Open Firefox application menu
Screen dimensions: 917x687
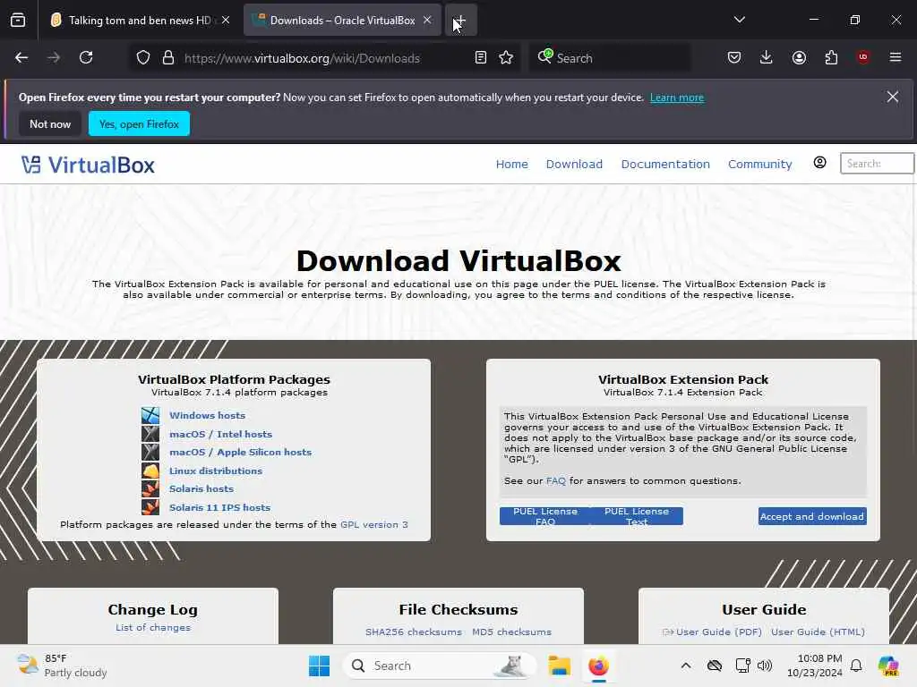tap(896, 57)
